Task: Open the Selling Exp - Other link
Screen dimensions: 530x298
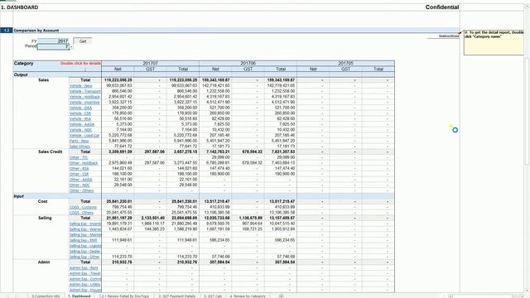Action: coord(84,257)
